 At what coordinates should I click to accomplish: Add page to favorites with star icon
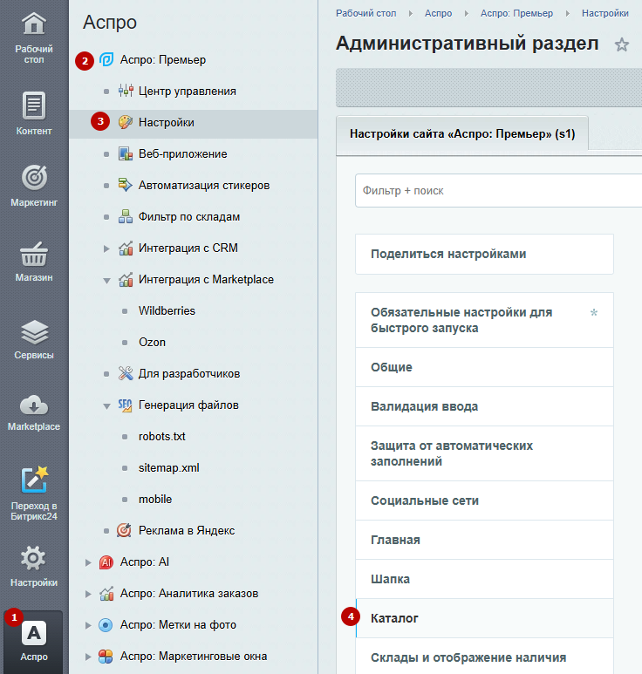pyautogui.click(x=622, y=44)
